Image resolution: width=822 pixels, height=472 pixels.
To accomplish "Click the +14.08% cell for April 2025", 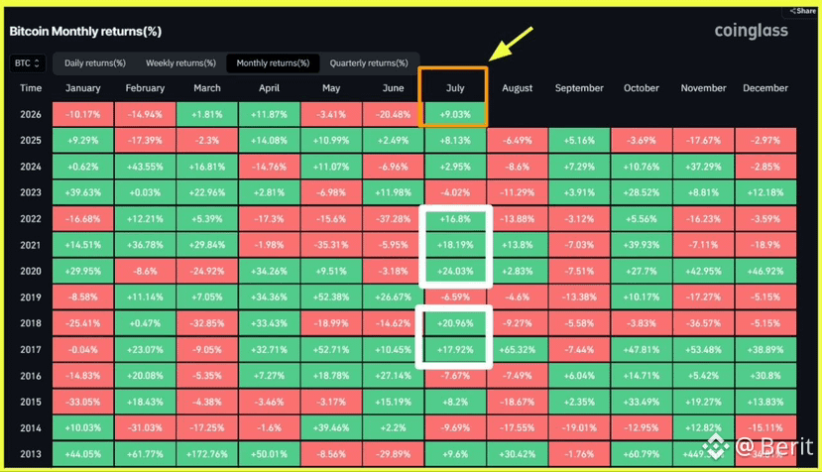I will click(x=269, y=141).
